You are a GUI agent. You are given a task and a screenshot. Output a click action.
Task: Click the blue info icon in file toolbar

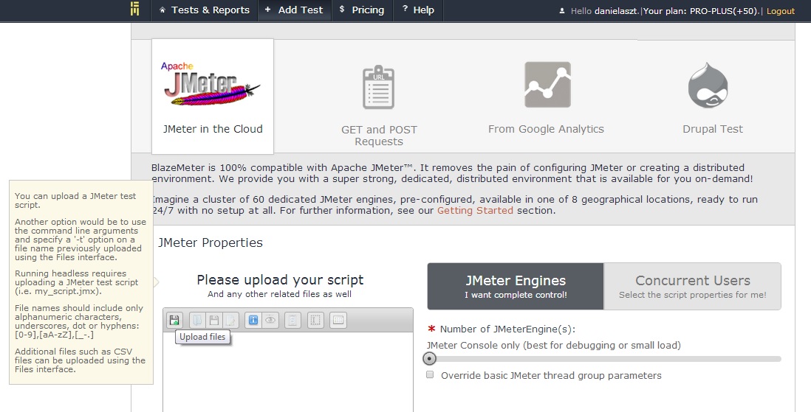click(253, 320)
